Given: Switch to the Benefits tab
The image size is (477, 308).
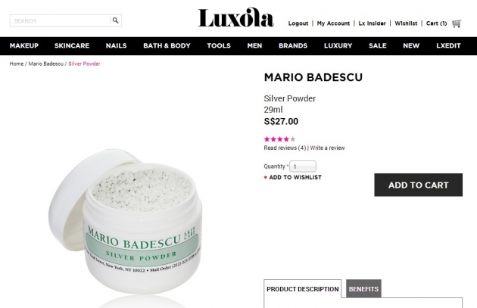Looking at the screenshot, I should [363, 289].
